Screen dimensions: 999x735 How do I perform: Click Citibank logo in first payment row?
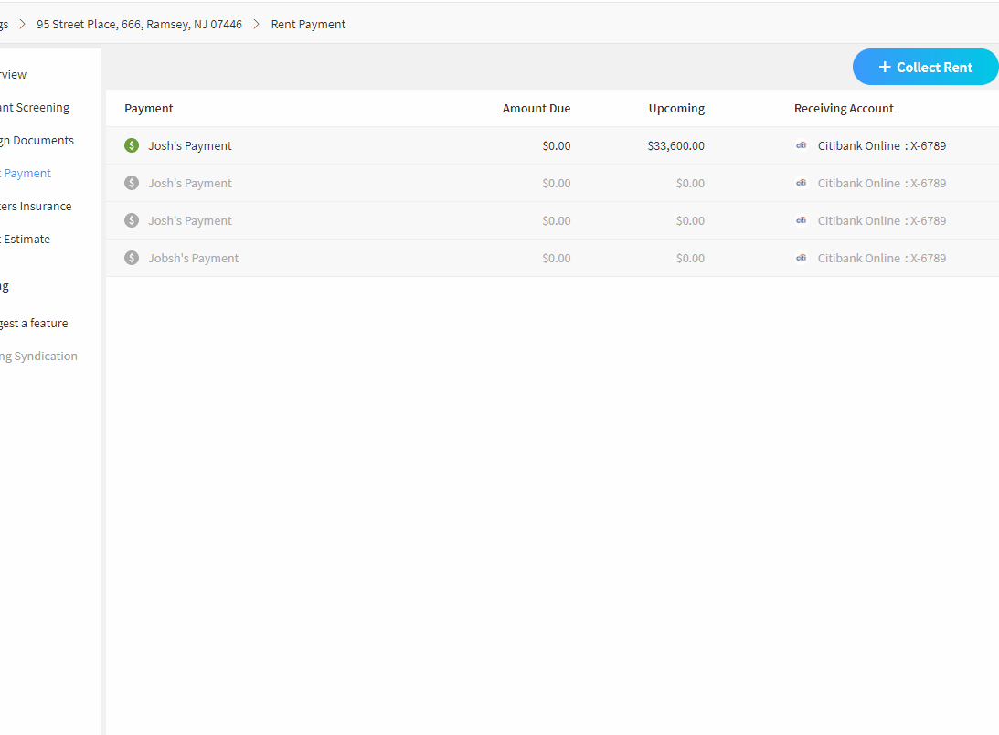coord(802,145)
